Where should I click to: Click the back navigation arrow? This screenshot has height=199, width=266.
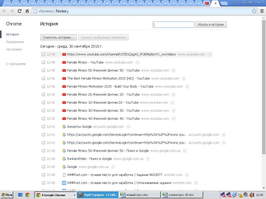5,11
